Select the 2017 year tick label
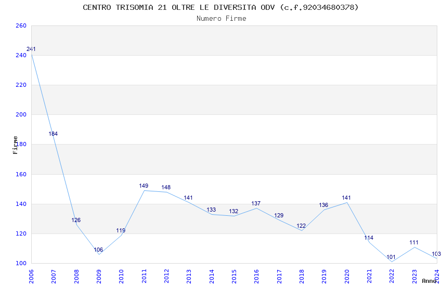 (x=279, y=276)
